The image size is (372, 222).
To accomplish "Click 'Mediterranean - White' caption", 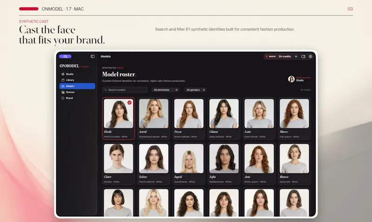I will 220,182.
